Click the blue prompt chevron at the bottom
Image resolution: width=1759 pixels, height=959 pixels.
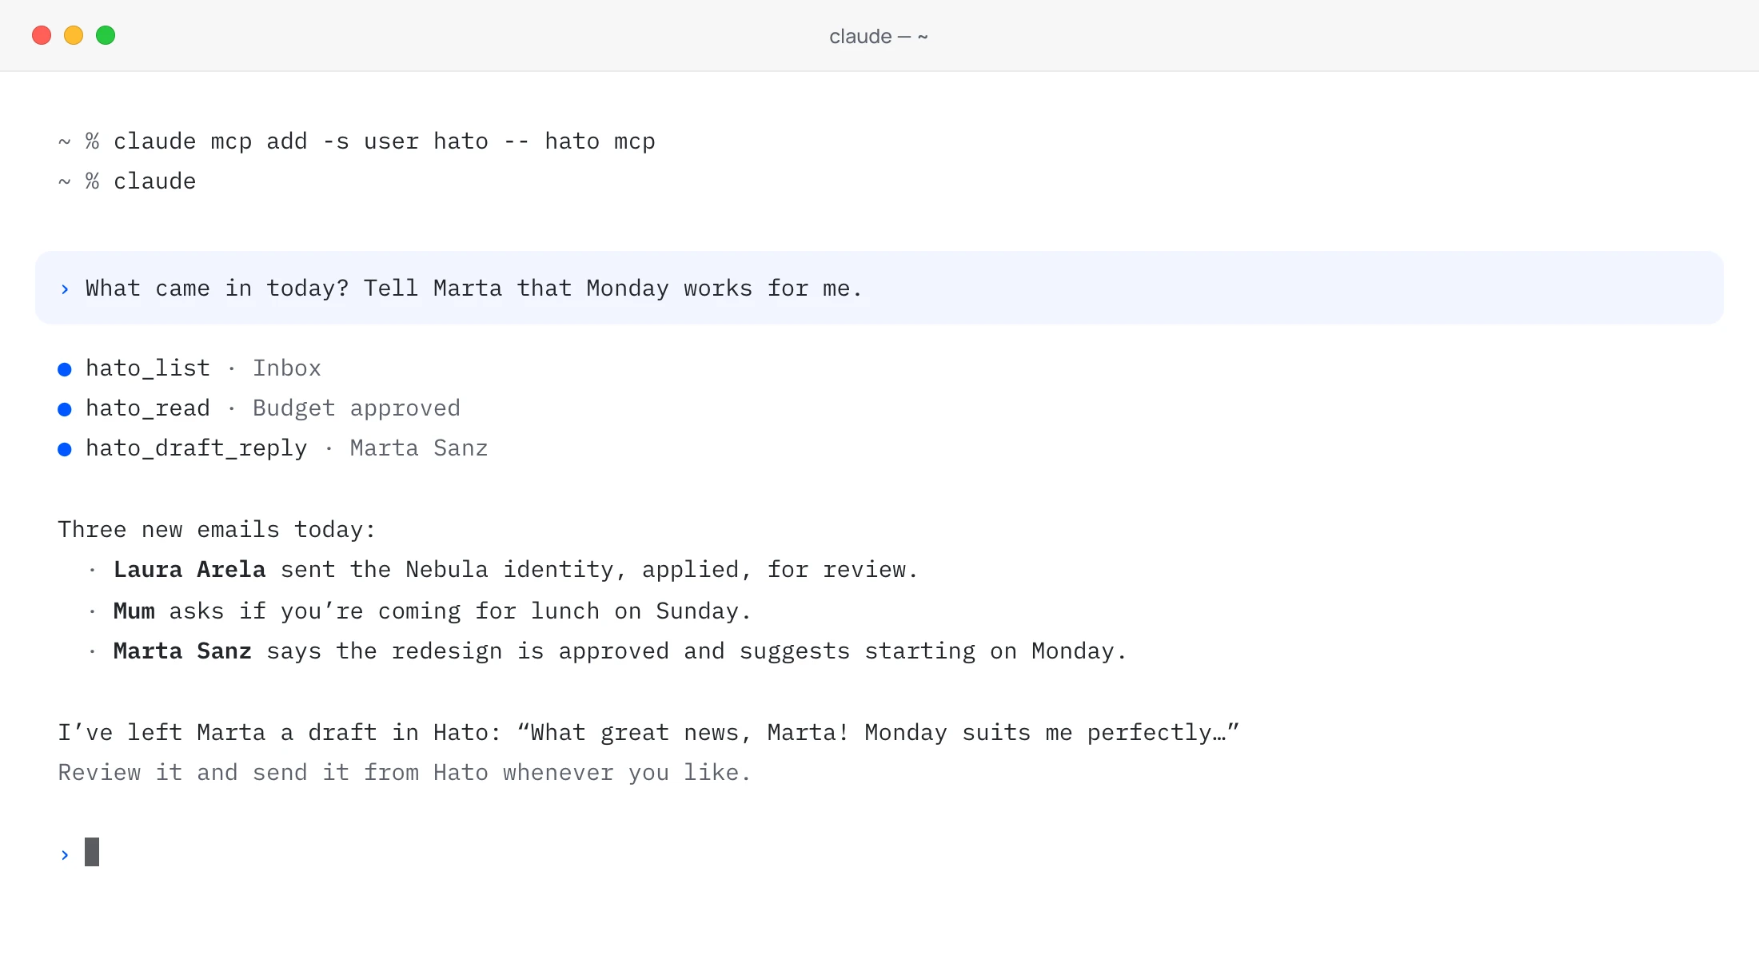click(x=65, y=855)
